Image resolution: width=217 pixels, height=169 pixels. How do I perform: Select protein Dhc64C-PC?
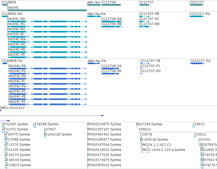(47, 94)
